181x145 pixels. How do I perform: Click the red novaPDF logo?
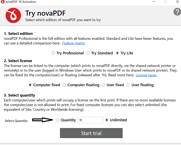(13, 15)
